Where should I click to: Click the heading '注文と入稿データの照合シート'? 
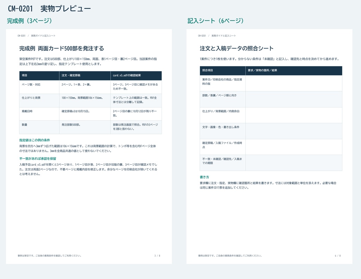pyautogui.click(x=237, y=48)
